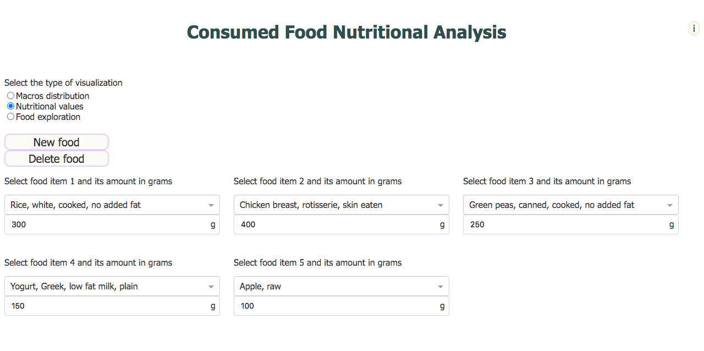The height and width of the screenshot is (351, 704).
Task: Open the Green peas, canned dropdown
Action: (x=571, y=205)
